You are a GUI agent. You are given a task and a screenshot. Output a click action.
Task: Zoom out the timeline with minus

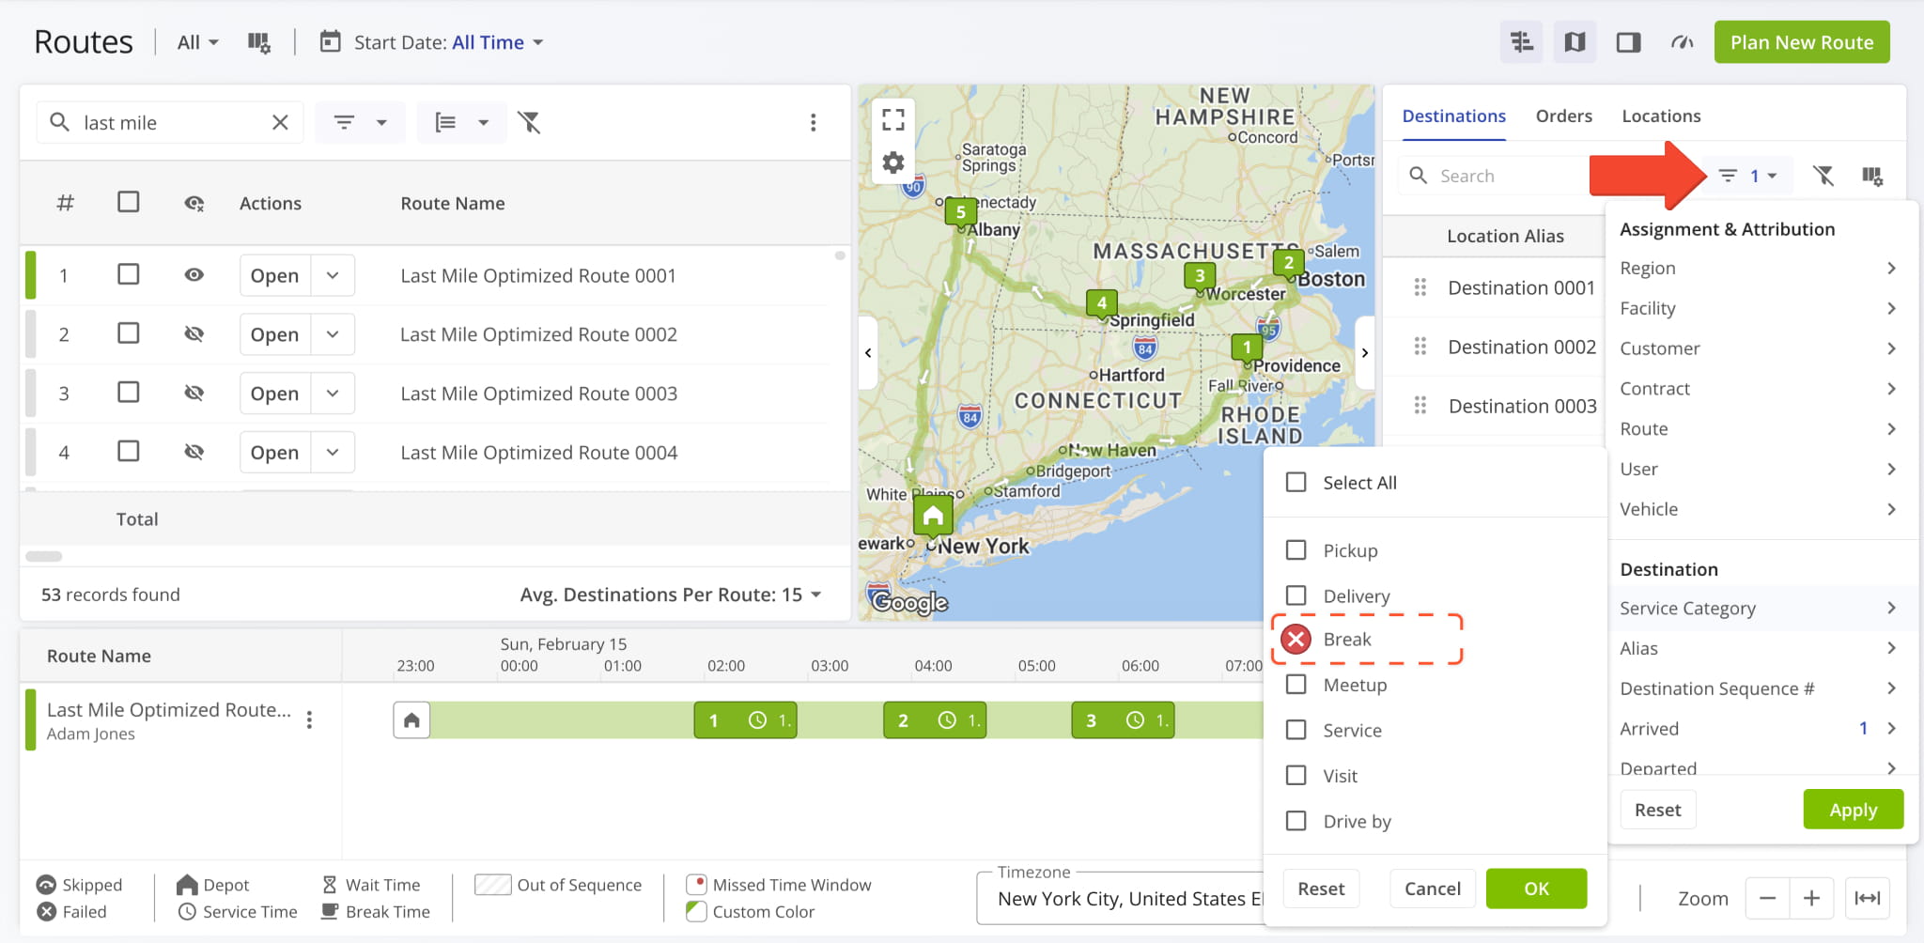coord(1767,899)
